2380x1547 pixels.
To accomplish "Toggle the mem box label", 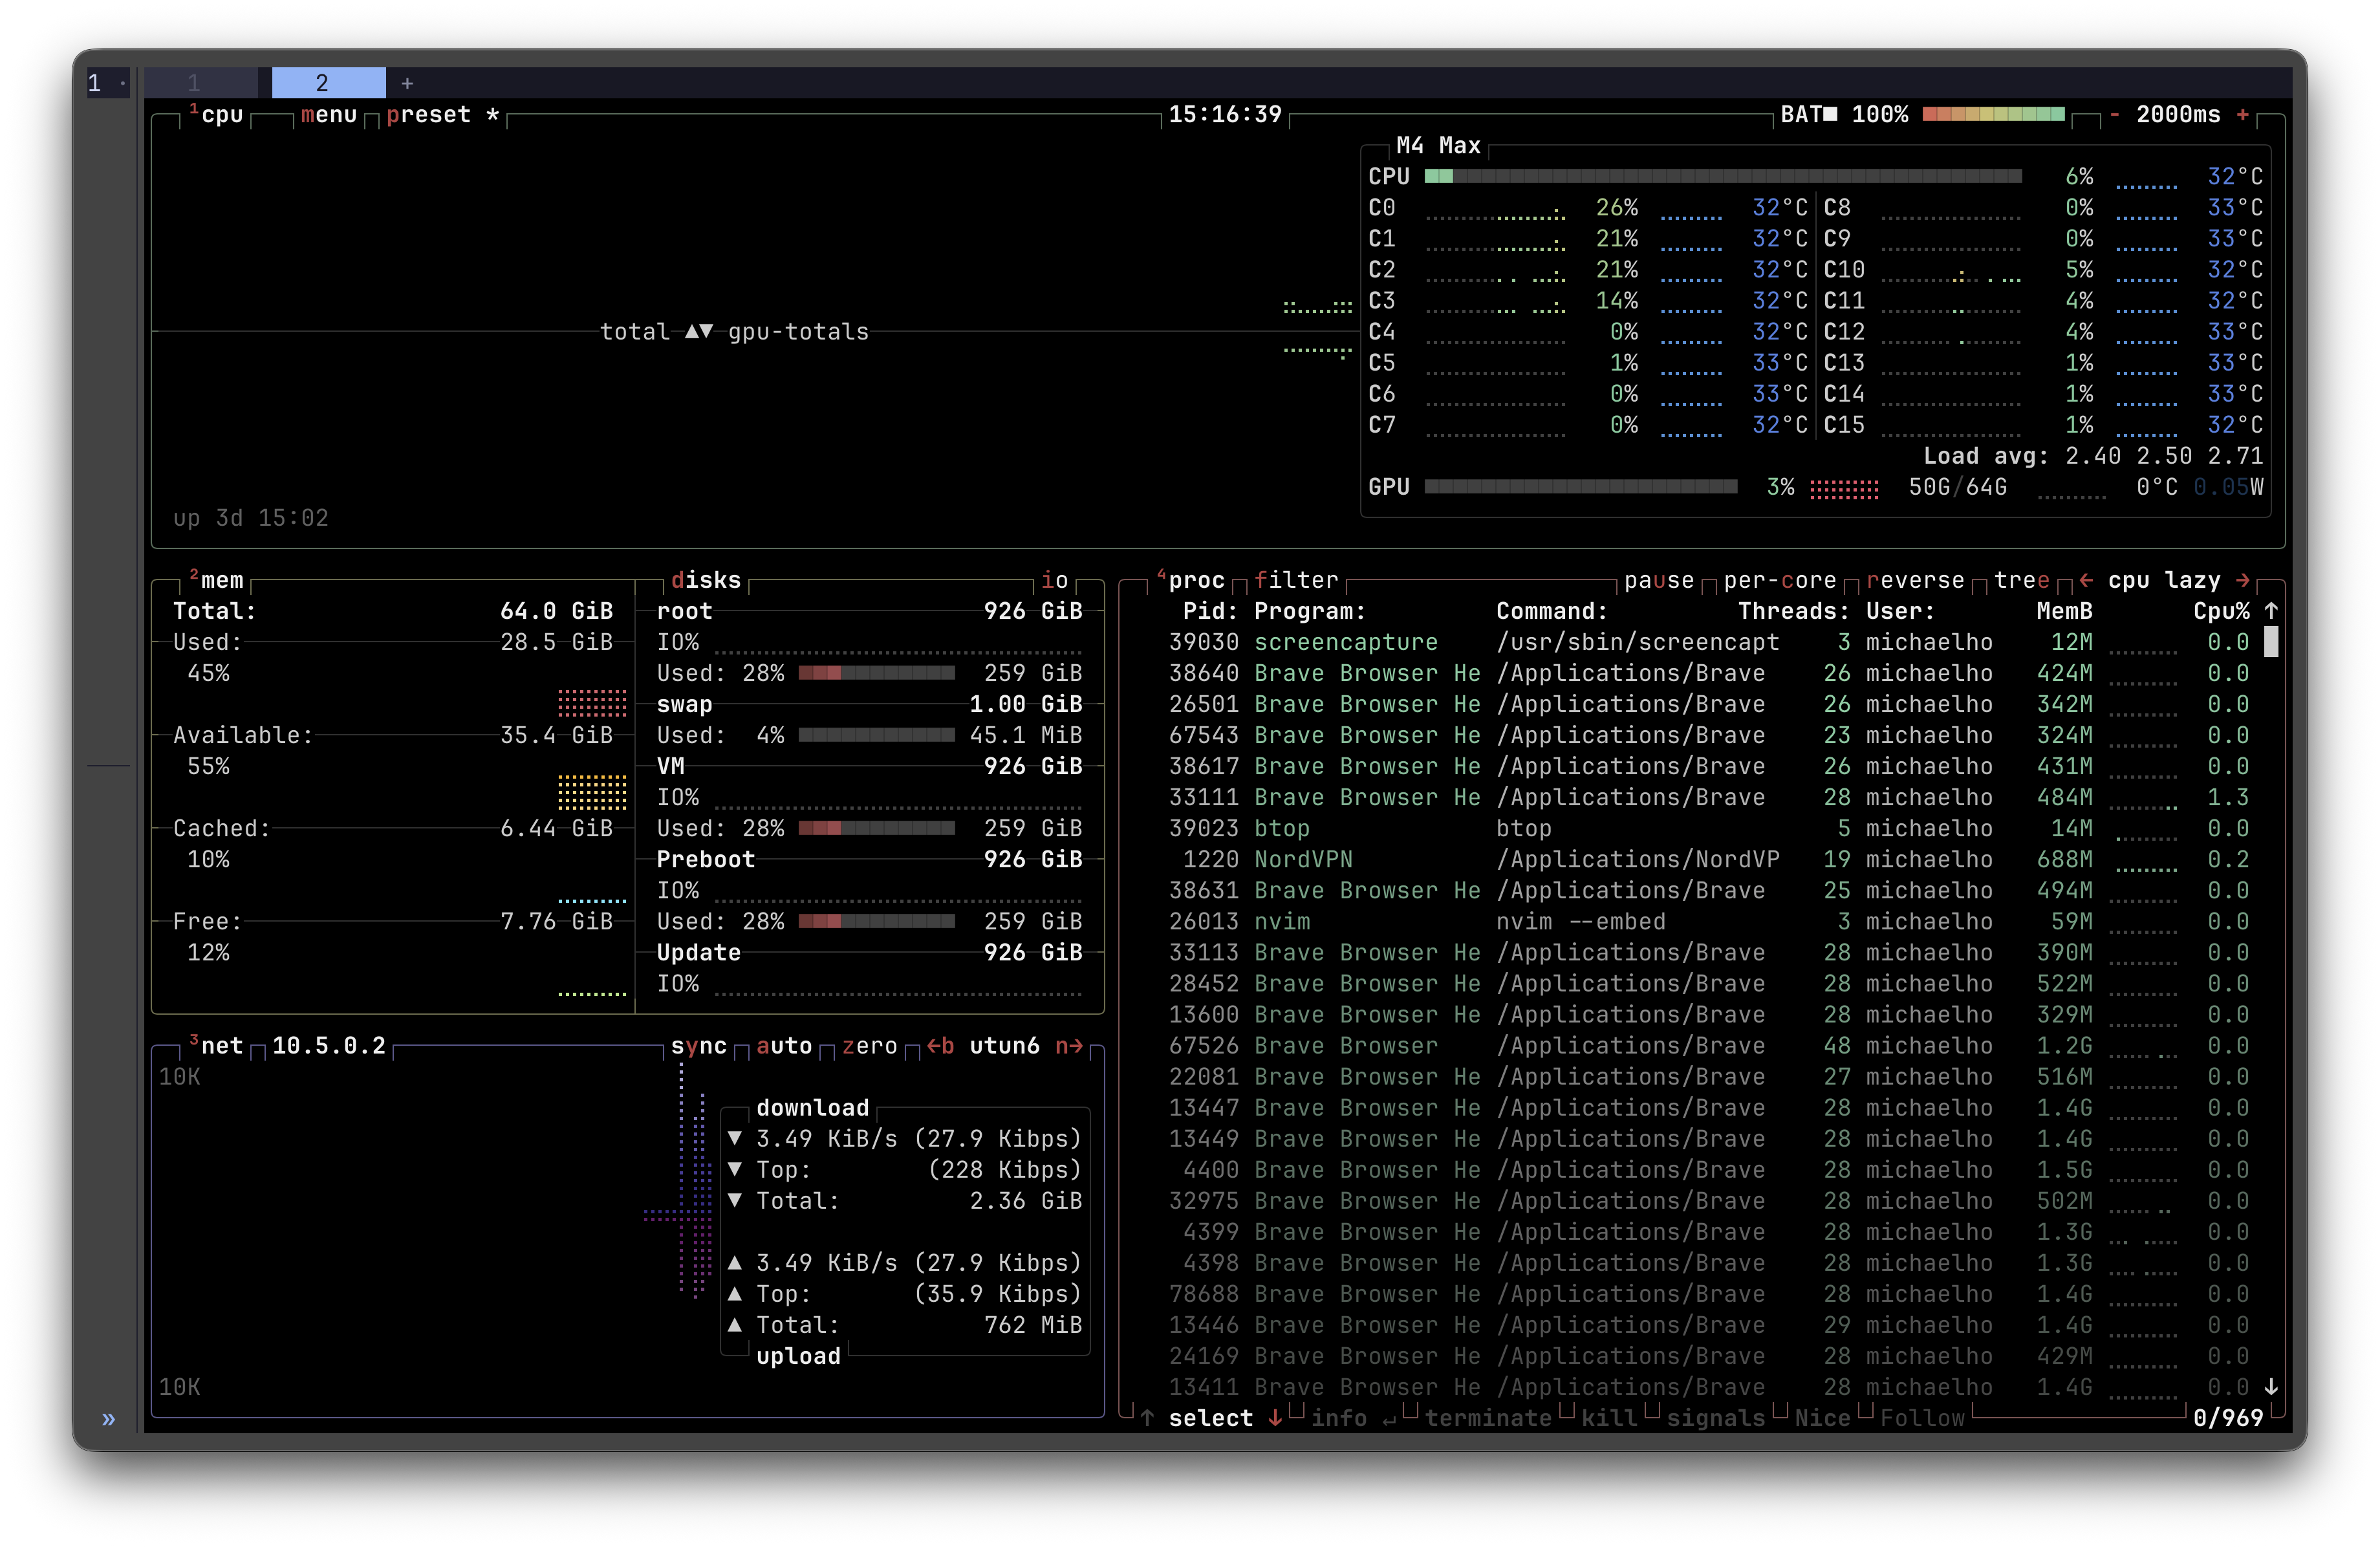I will coord(217,580).
